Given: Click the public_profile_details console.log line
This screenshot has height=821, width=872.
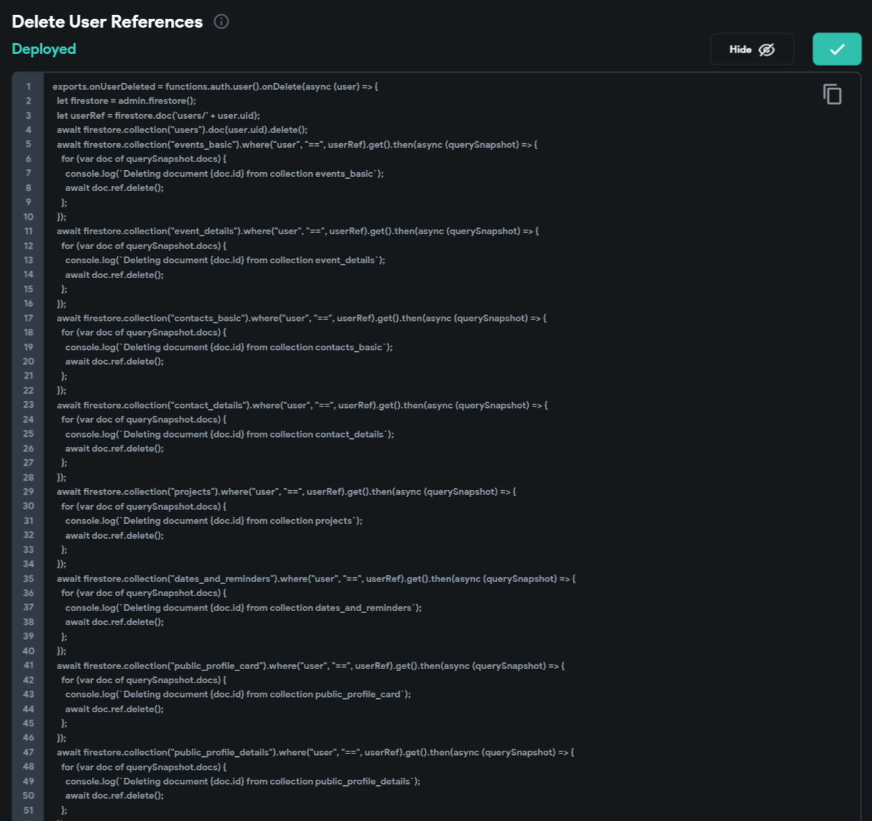Looking at the screenshot, I should (x=243, y=781).
